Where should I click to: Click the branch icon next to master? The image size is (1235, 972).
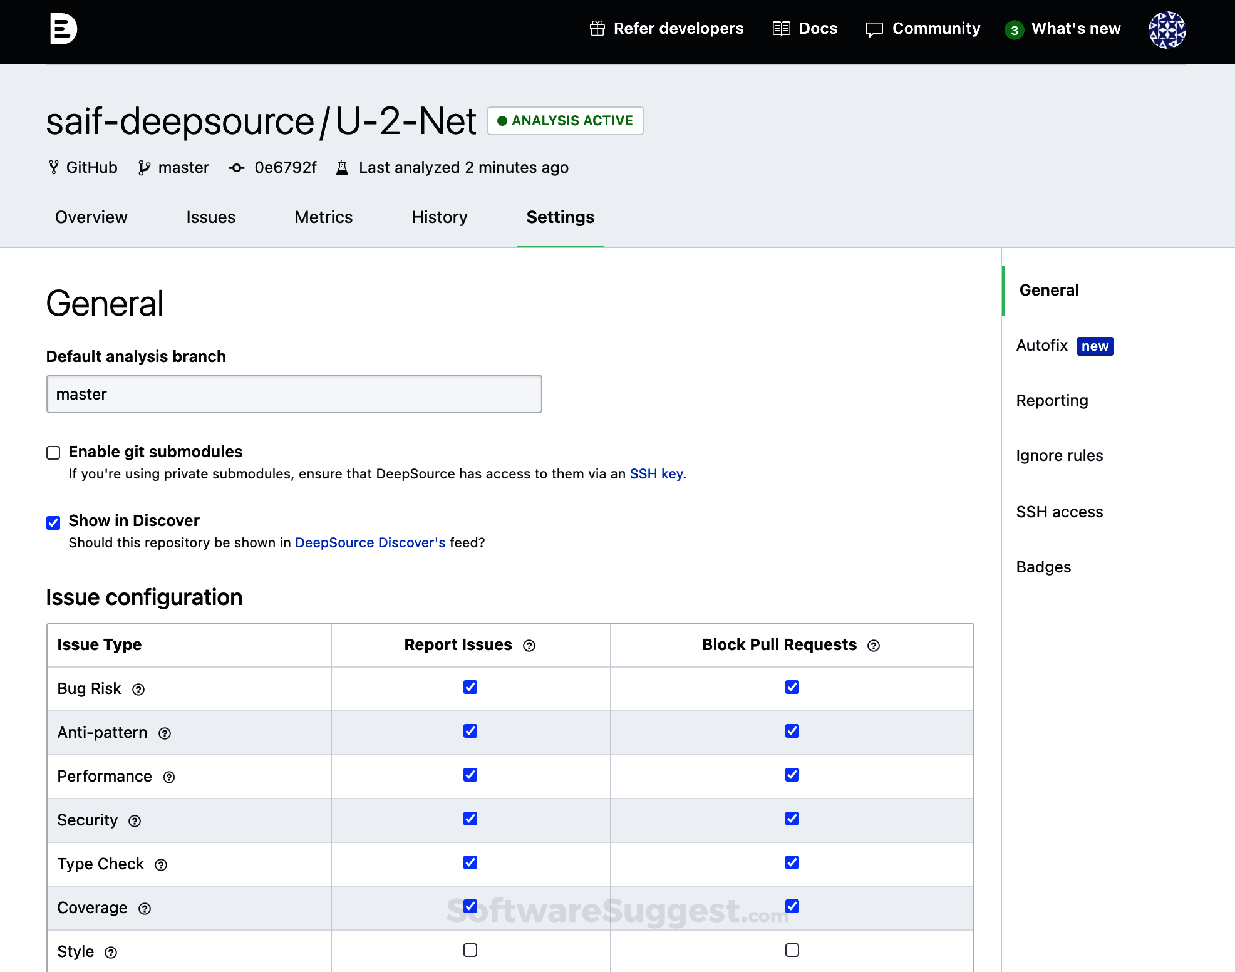point(146,167)
